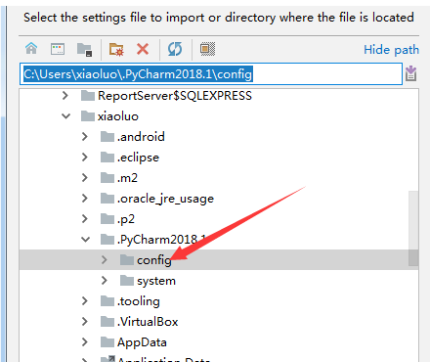The image size is (430, 362).
Task: Expand the ReportServer$SQLEXPRESS folder
Action: pos(65,96)
